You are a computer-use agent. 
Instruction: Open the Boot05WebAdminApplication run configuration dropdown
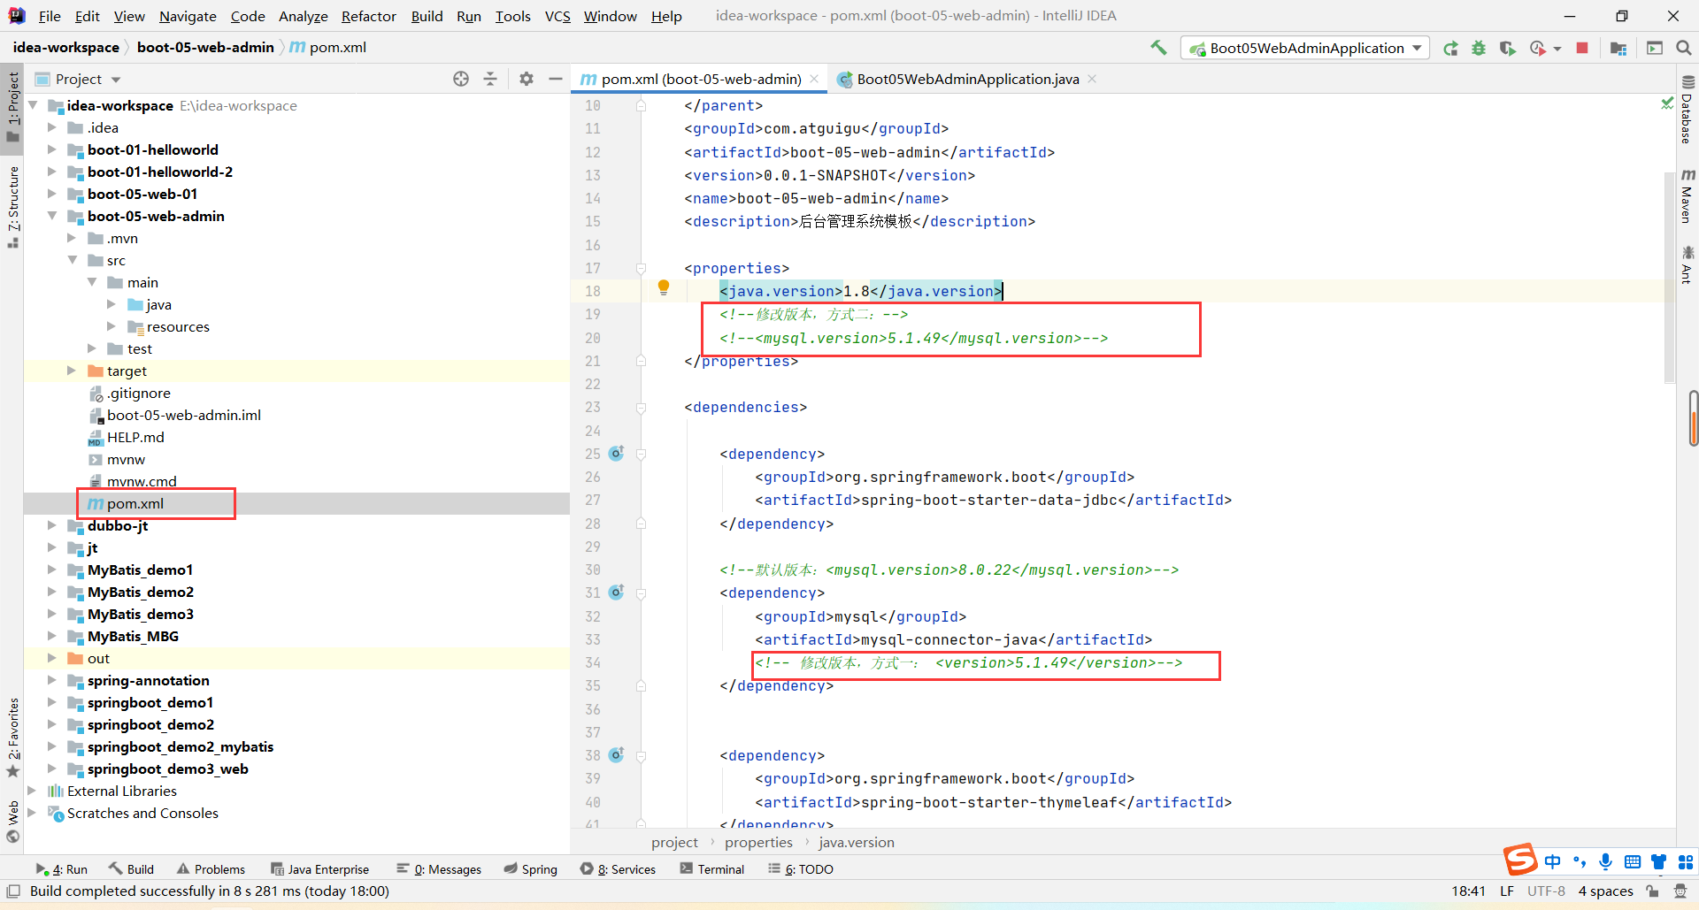point(1305,49)
